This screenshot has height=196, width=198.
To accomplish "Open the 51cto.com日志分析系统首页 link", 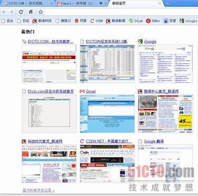I will pyautogui.click(x=51, y=91).
